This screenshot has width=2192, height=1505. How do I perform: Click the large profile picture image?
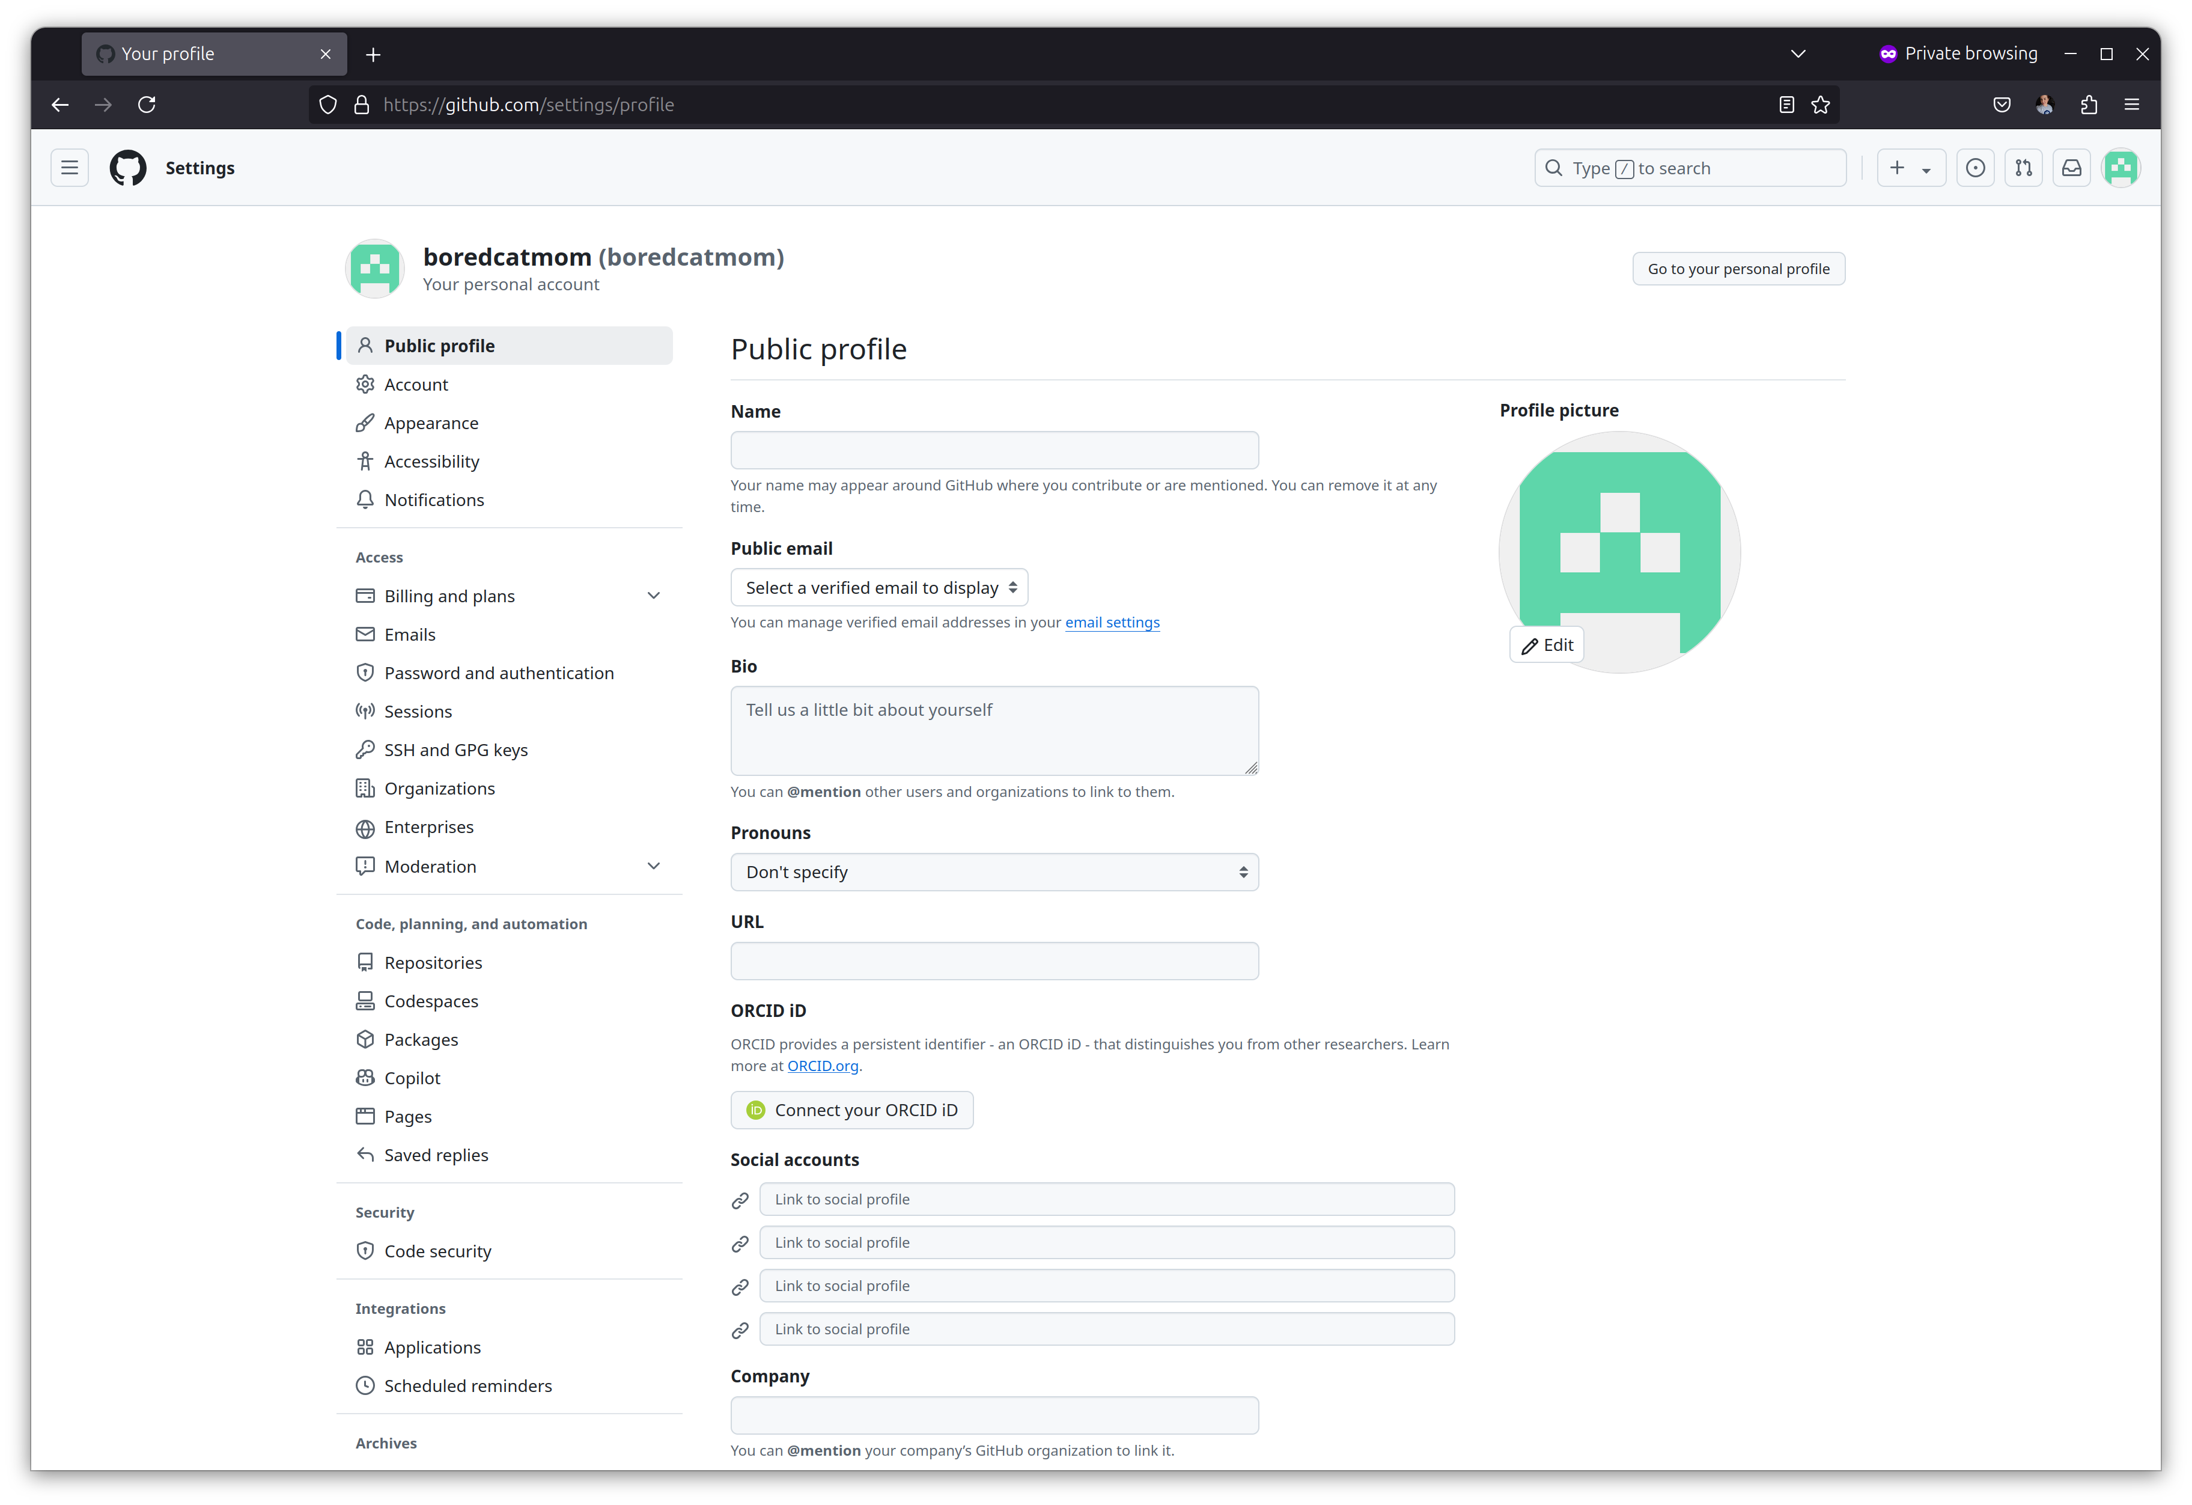pos(1619,552)
